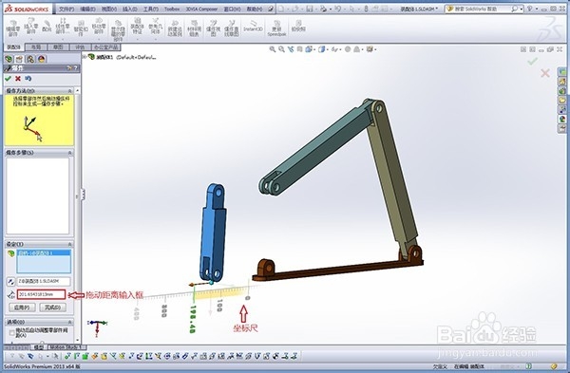Screen dimensions: 570x373
Task: Click the 应用(P) button
Action: pos(22,308)
